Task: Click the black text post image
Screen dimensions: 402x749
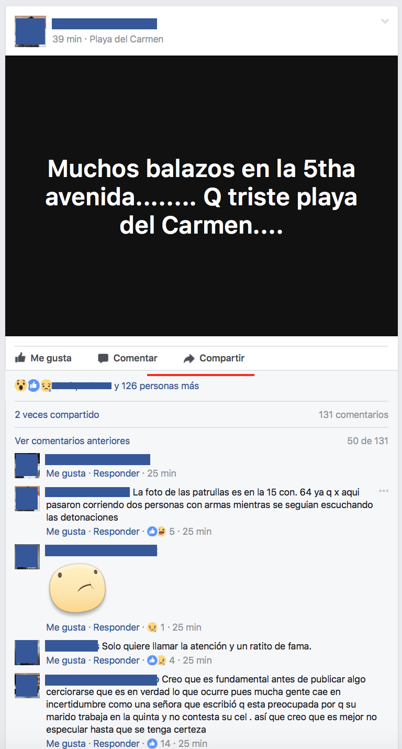Action: click(202, 196)
